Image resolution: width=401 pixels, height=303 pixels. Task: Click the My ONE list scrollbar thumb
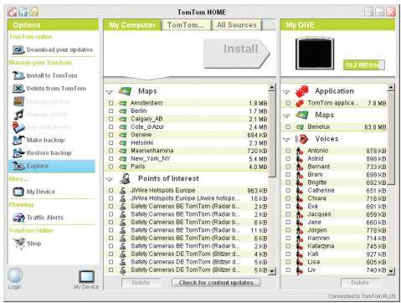coord(391,137)
